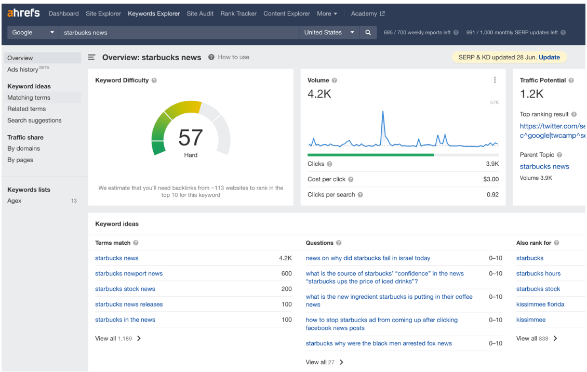Switch to the Site Explorer tab
Image resolution: width=587 pixels, height=372 pixels.
(x=103, y=14)
